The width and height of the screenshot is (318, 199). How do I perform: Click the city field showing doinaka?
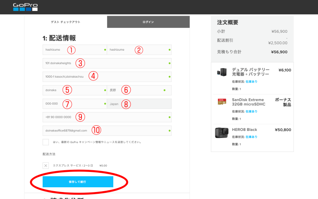74,90
